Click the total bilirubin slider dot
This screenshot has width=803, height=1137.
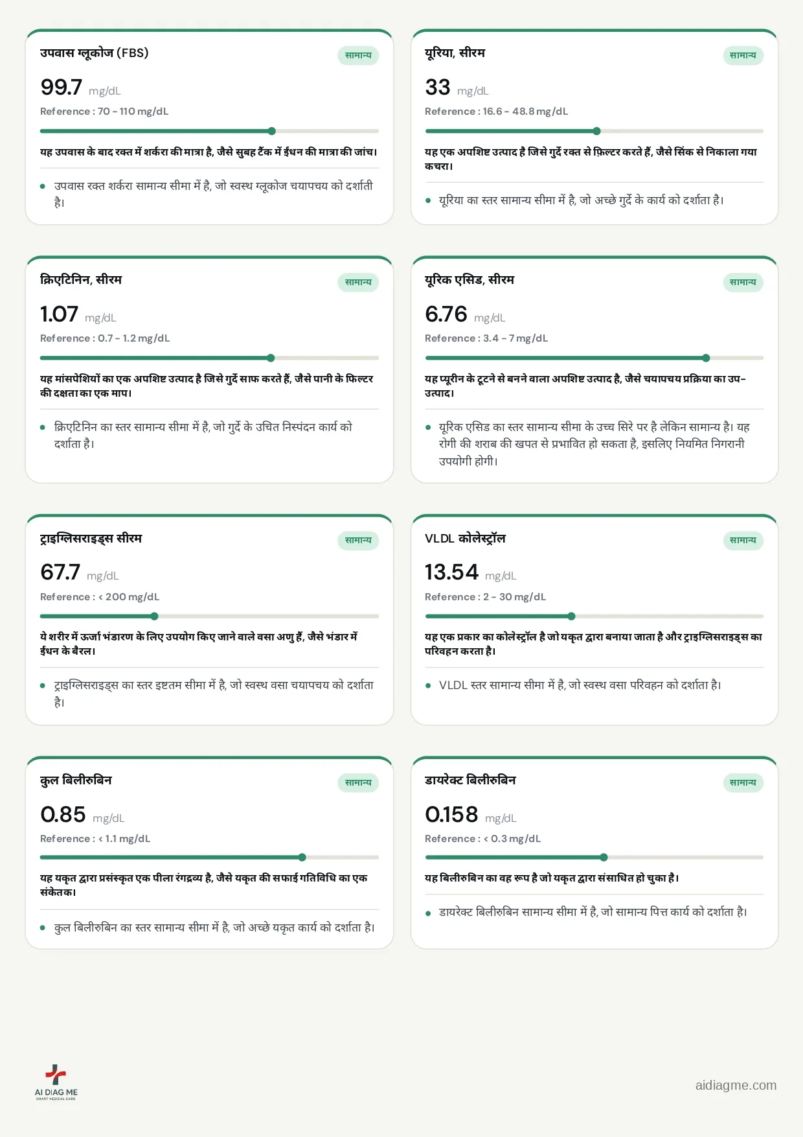coord(302,858)
